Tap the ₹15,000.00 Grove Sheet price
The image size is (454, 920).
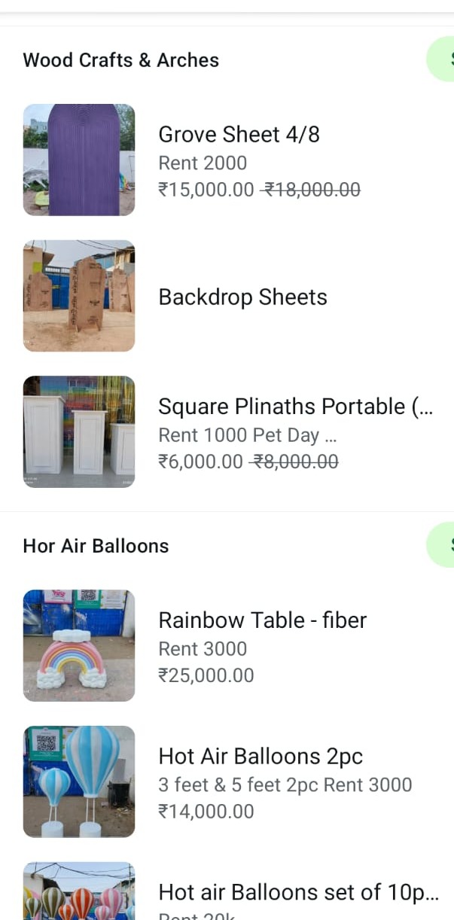click(x=206, y=190)
